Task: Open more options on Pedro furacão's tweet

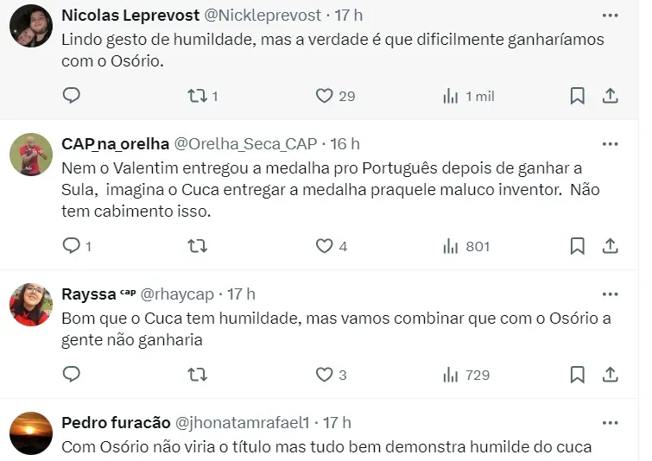Action: click(610, 423)
